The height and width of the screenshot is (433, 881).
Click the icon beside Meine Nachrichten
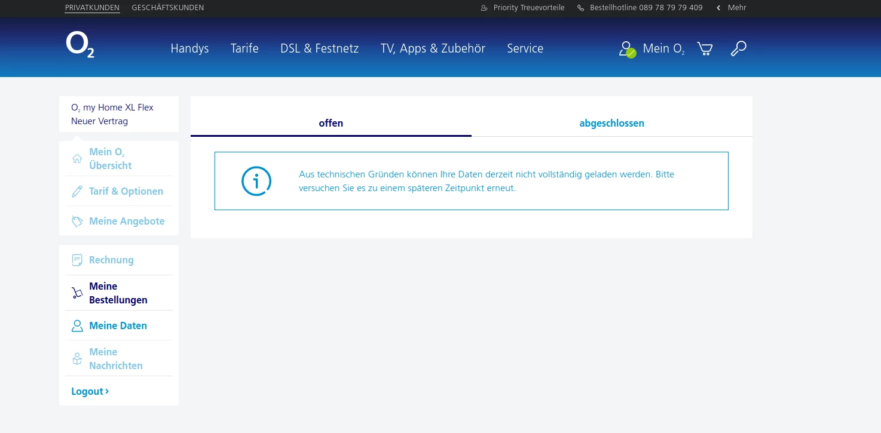click(77, 358)
